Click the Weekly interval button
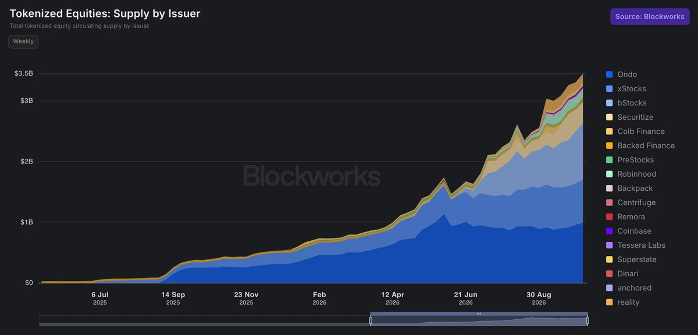The height and width of the screenshot is (335, 698). click(x=23, y=41)
